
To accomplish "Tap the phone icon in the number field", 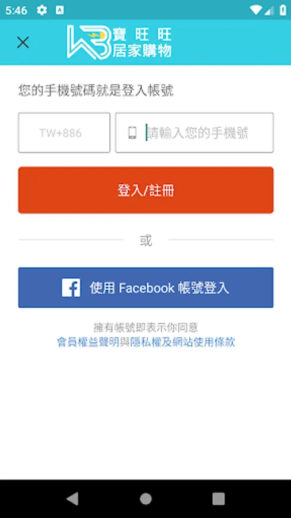I will [x=132, y=133].
